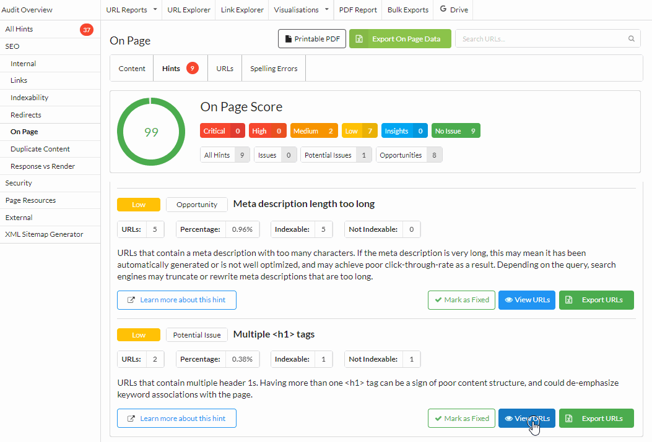Click the Printable PDF button
Viewport: 652px width, 442px height.
(x=312, y=38)
